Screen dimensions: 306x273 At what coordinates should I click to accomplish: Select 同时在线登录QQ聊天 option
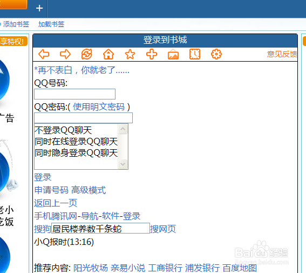click(x=76, y=142)
